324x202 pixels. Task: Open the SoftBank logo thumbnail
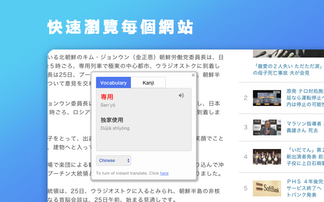[x=267, y=188]
